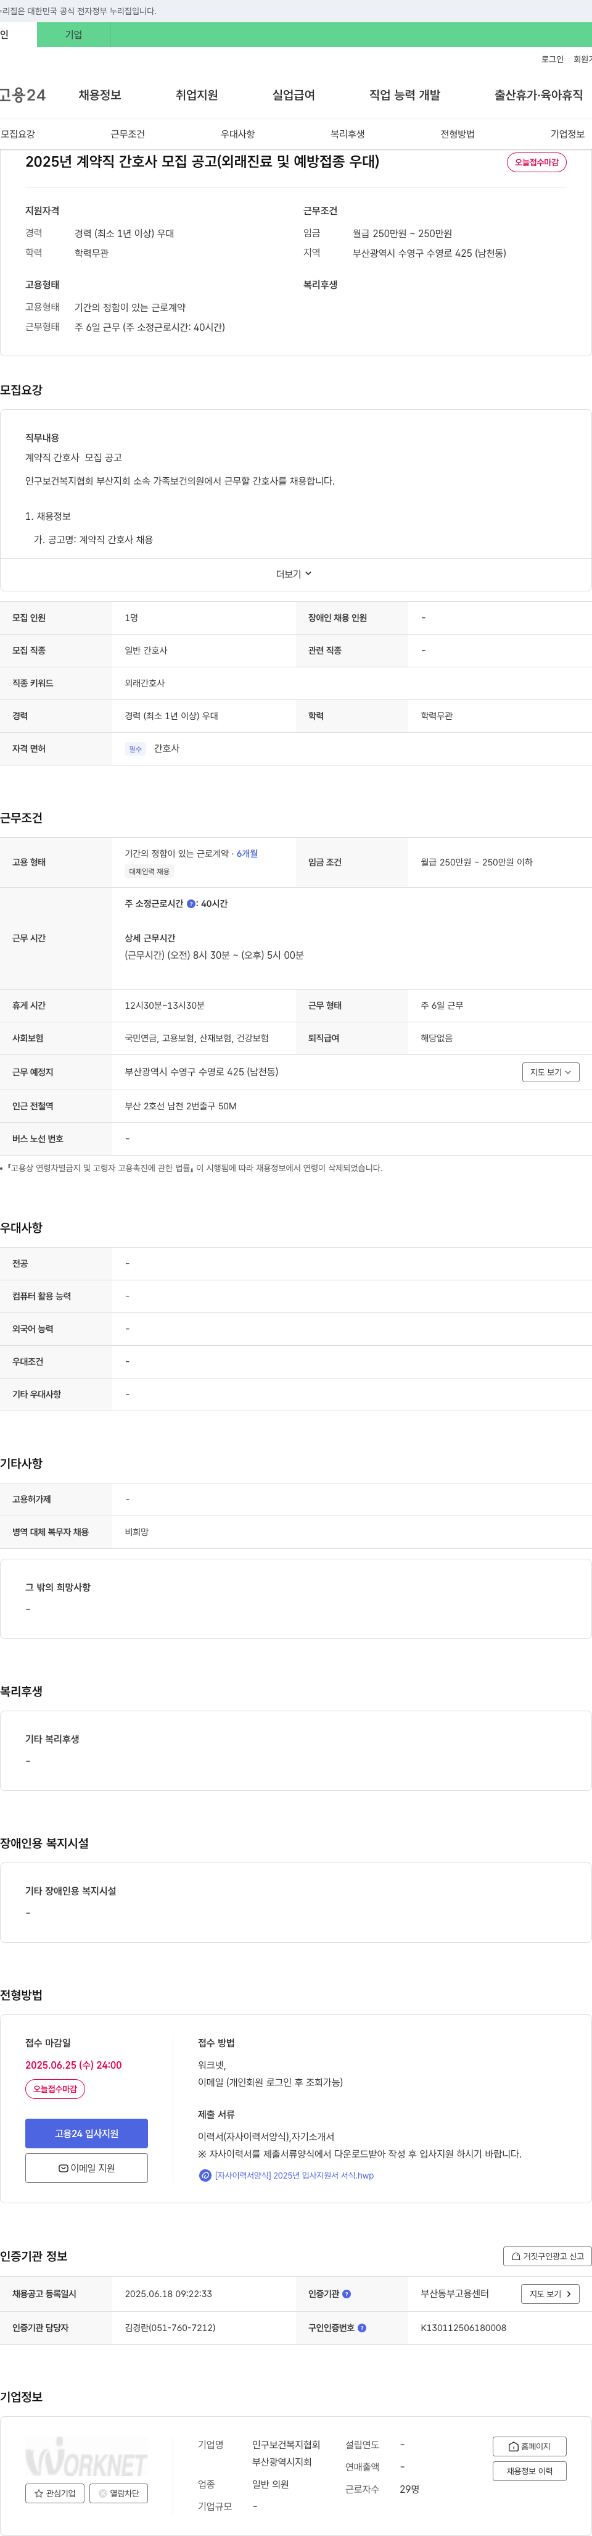Click the 부산 2호선 남천 2번출구 50M text
592x2536 pixels.
coord(181,1106)
